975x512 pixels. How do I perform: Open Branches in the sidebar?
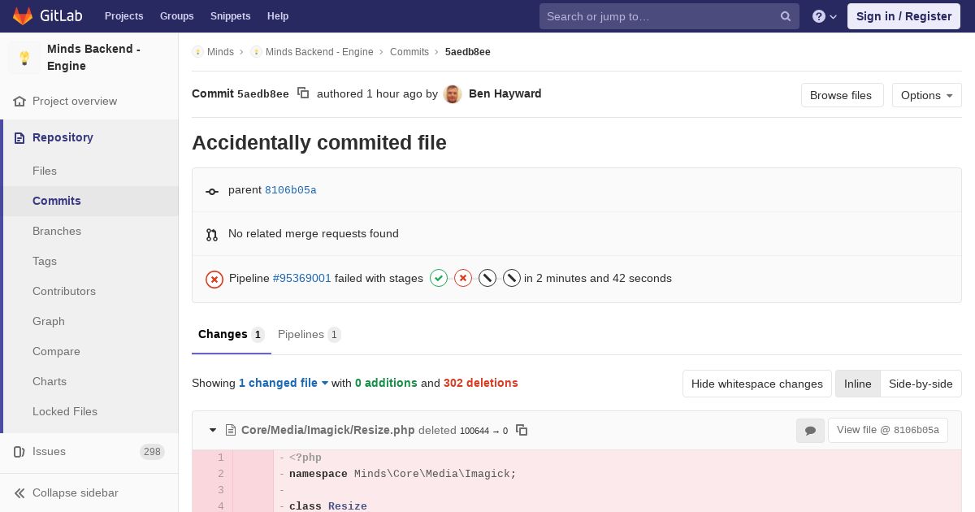[x=57, y=231]
